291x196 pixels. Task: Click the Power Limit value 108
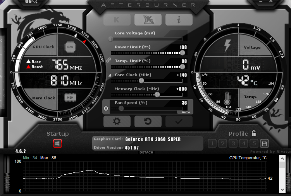coord(183,47)
